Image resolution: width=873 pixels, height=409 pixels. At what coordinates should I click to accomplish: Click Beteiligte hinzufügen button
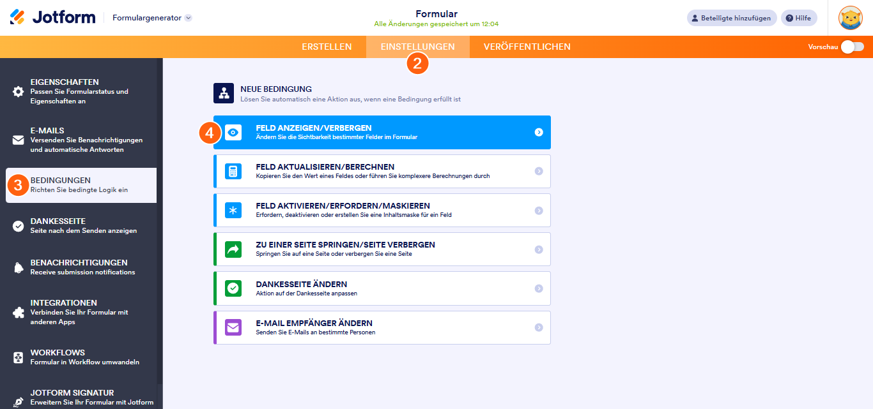[x=731, y=18]
